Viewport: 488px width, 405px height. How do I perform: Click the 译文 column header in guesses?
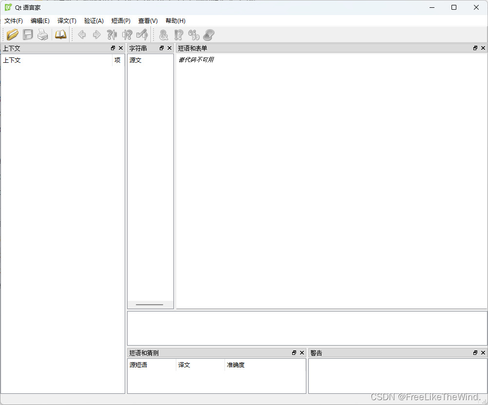point(201,365)
